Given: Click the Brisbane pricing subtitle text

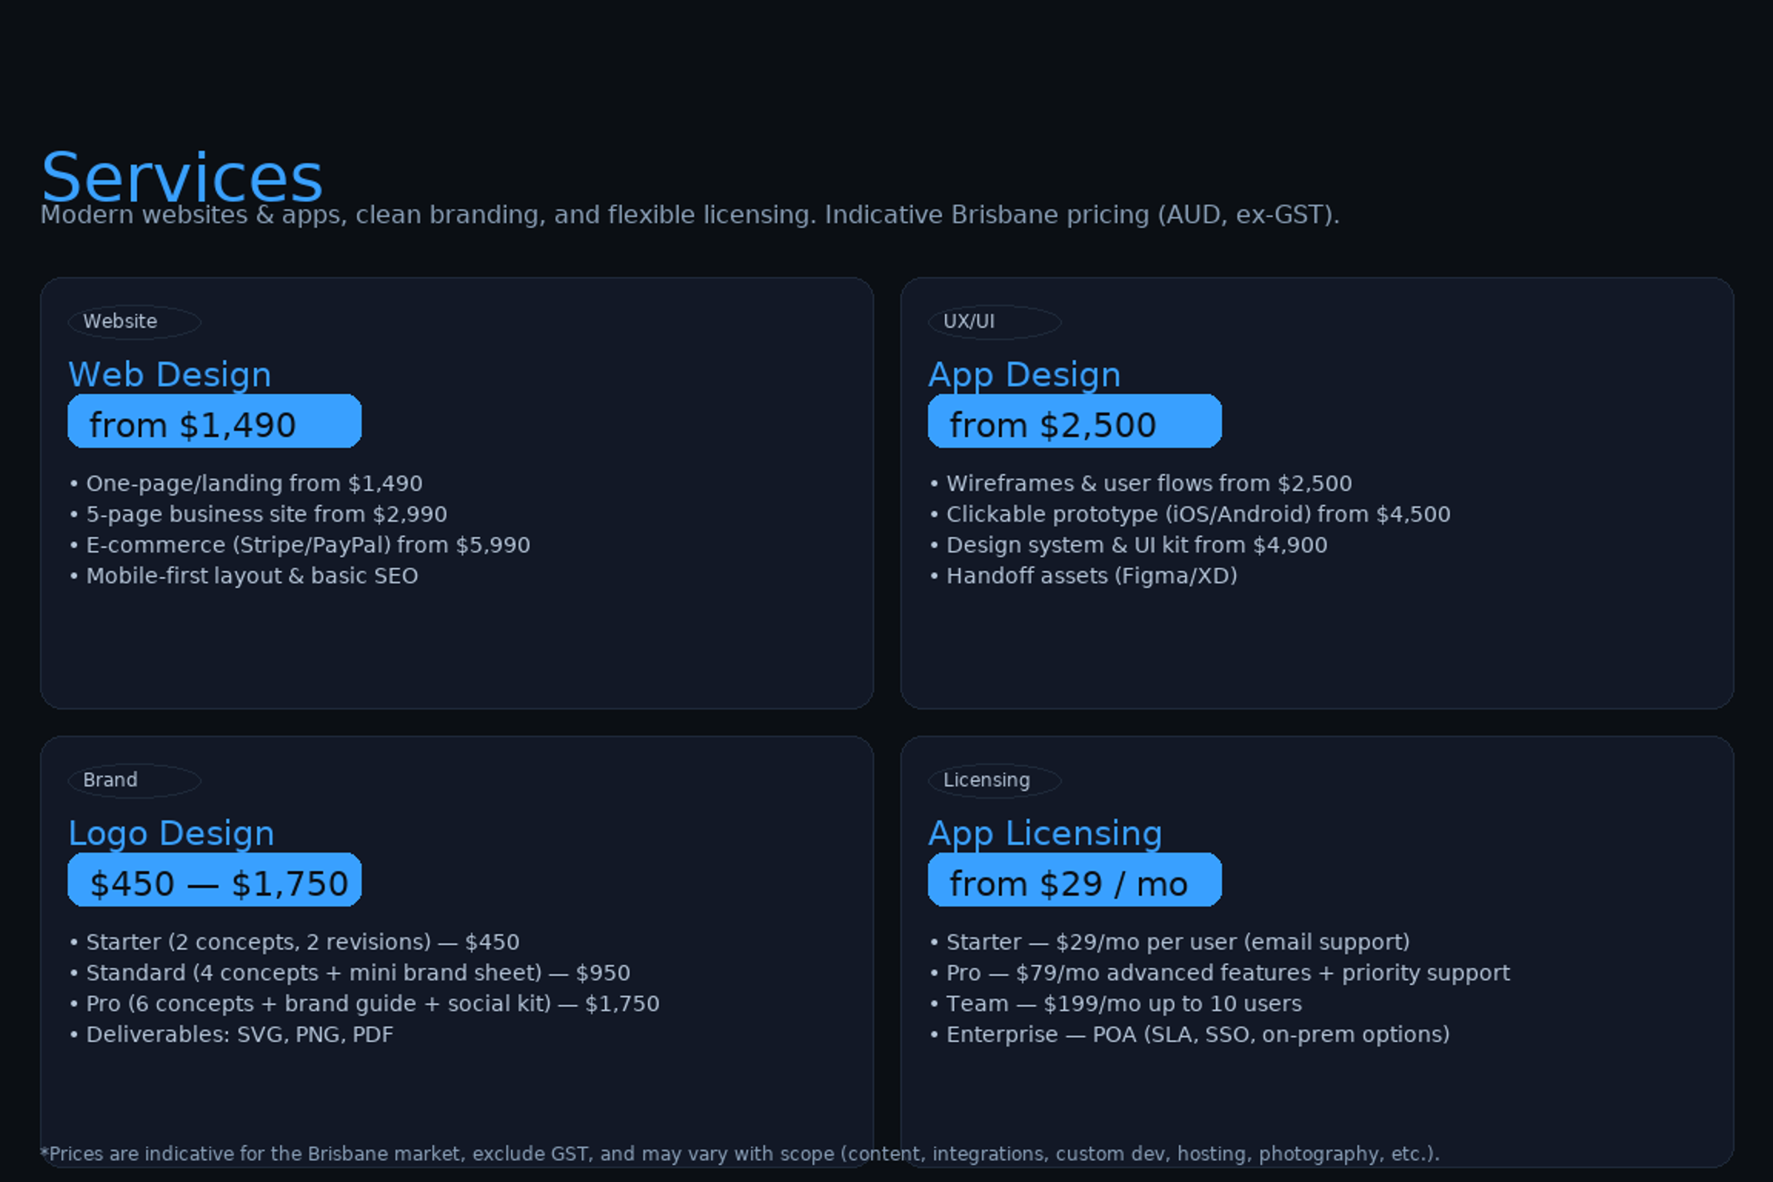Looking at the screenshot, I should tap(689, 215).
